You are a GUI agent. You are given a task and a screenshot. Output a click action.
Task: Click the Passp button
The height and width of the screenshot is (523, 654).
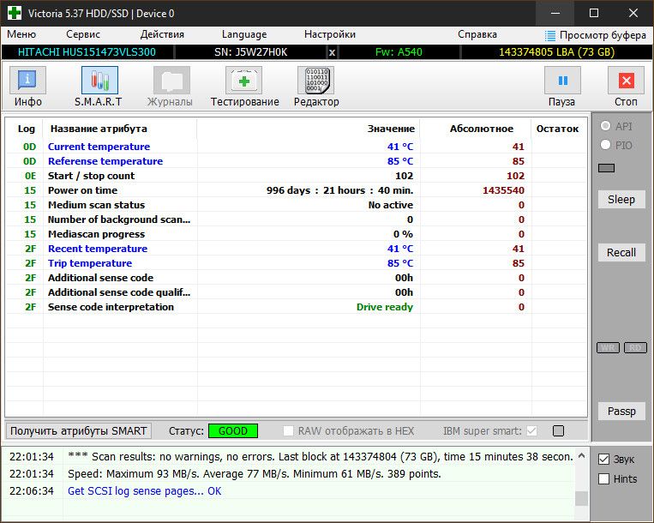[x=621, y=412]
